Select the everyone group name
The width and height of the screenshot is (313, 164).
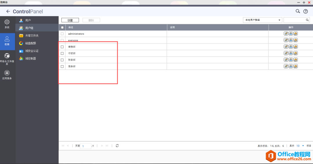pyautogui.click(x=73, y=40)
